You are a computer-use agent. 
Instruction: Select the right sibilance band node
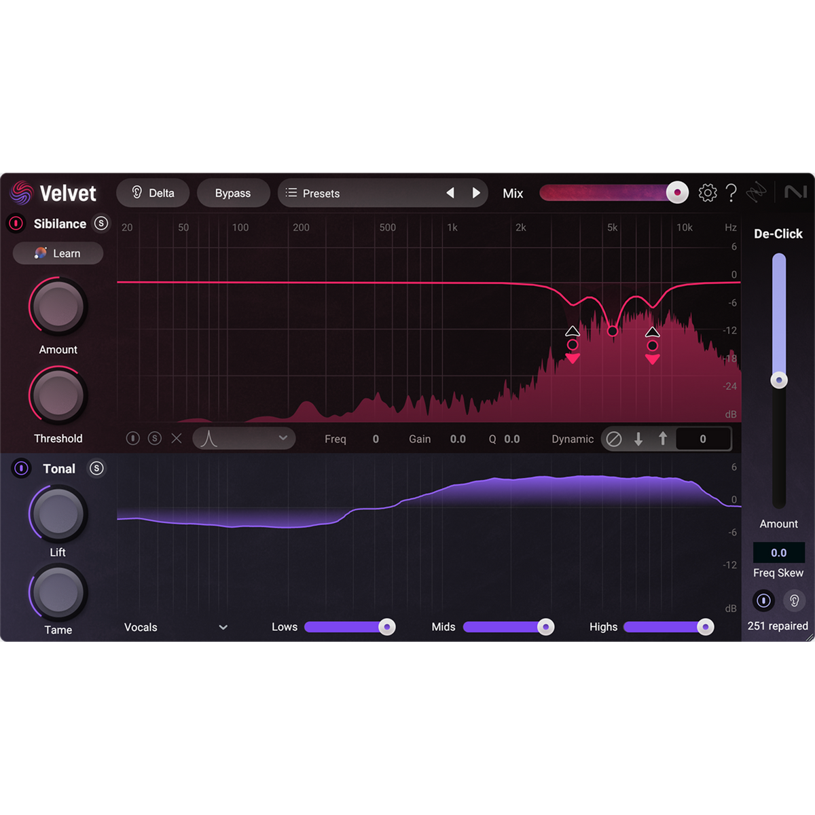tap(653, 346)
